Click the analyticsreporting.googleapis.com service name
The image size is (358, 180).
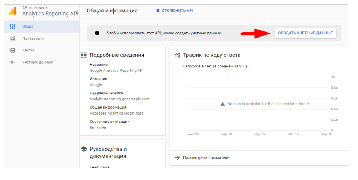tap(120, 99)
